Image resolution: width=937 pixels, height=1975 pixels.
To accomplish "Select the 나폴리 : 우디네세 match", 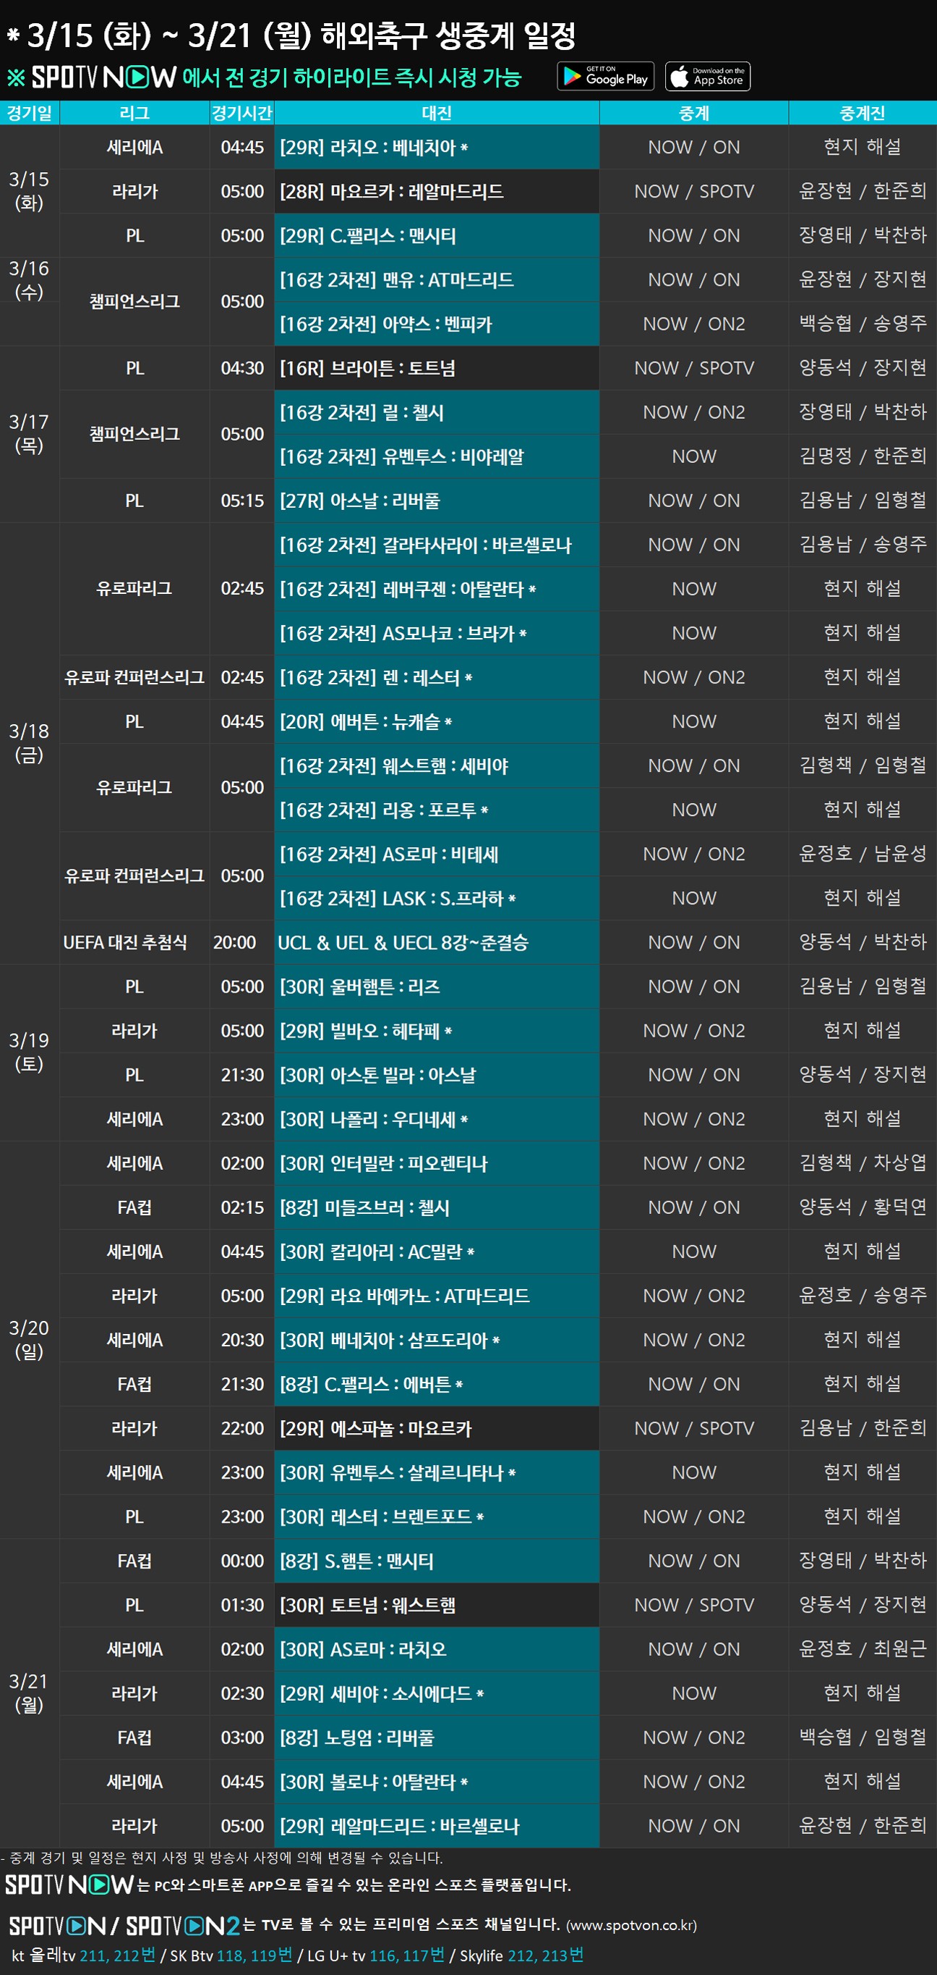I will coord(437,1120).
